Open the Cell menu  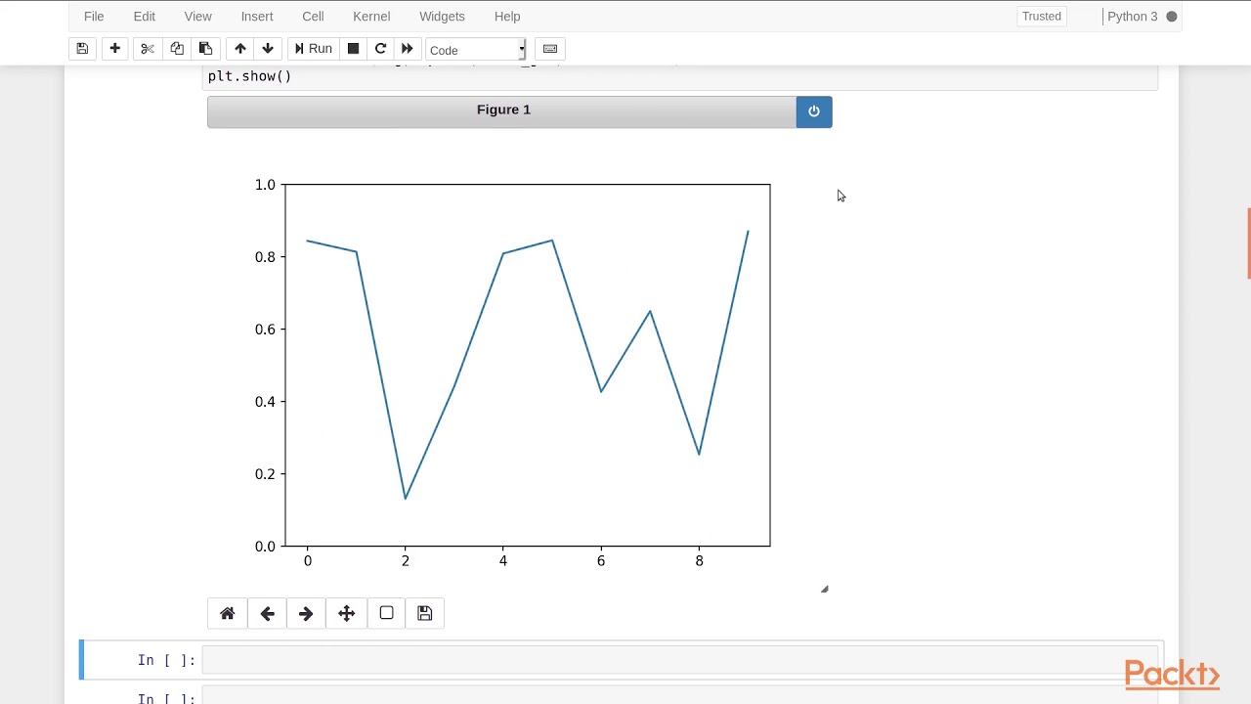[313, 16]
